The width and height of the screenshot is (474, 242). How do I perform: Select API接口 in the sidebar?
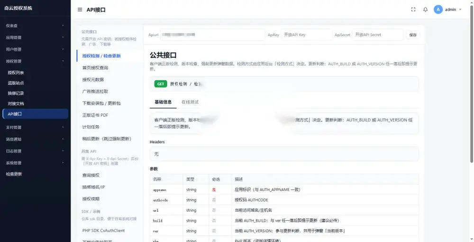(x=36, y=114)
